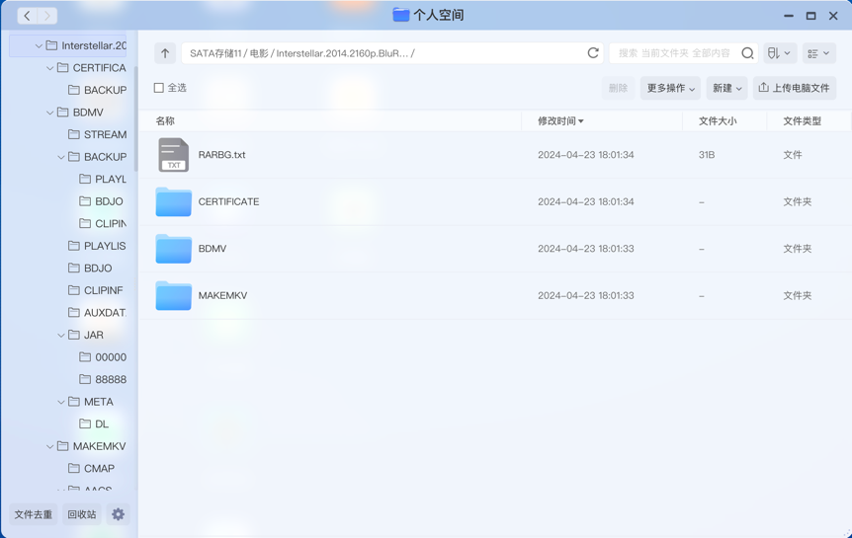Collapse the BACKUP node under BDMV

coord(61,157)
